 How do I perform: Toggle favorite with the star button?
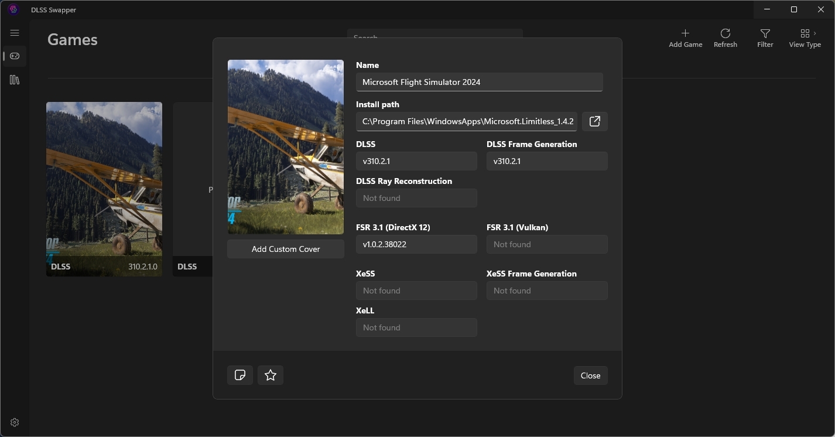271,375
